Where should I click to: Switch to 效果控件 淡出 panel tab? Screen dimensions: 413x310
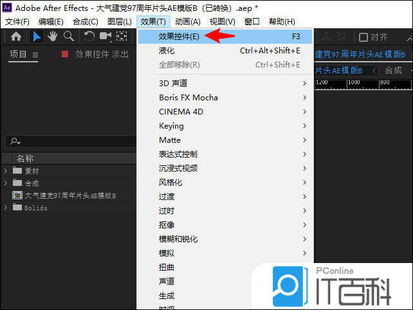pos(102,54)
